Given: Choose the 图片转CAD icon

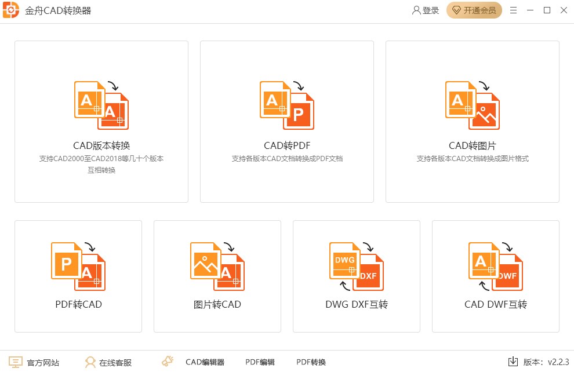Looking at the screenshot, I should [217, 266].
